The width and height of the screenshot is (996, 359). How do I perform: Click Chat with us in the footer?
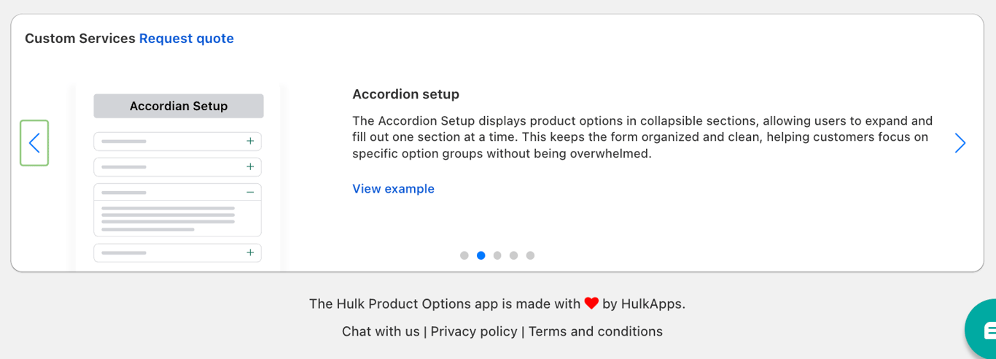click(381, 331)
